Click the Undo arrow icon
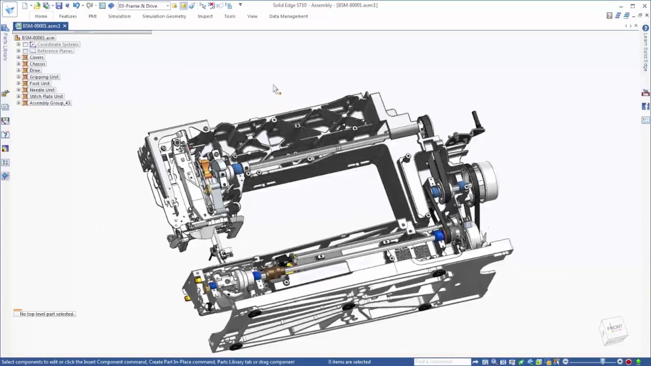651x366 pixels. (x=76, y=6)
